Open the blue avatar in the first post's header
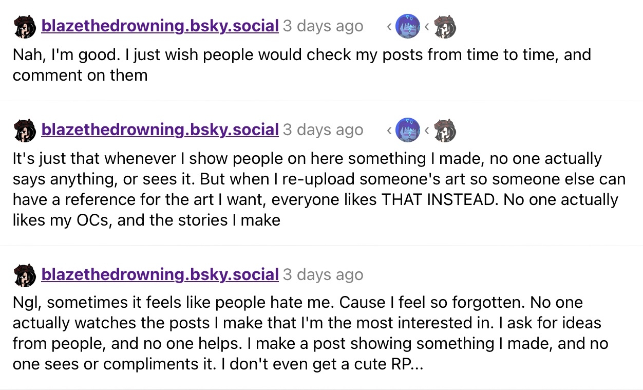643x390 pixels. [x=408, y=26]
